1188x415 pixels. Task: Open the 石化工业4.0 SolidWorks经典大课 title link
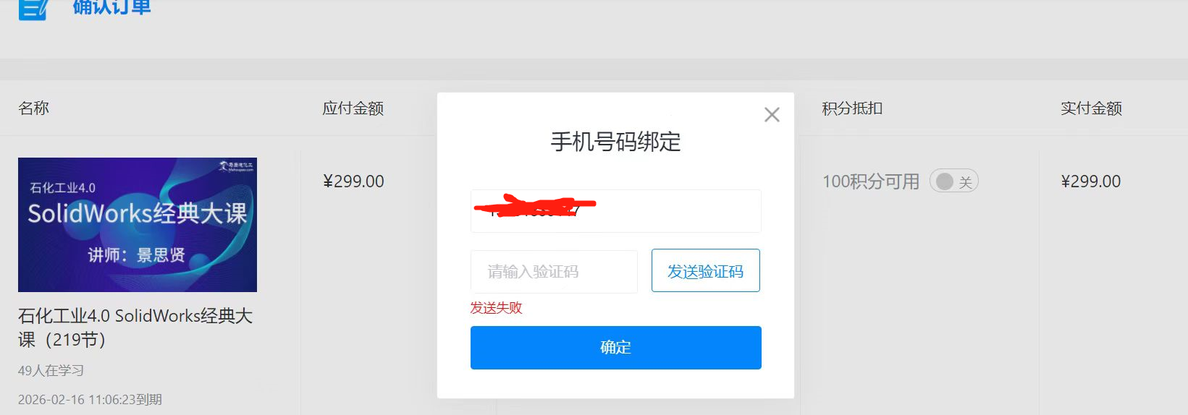(x=135, y=328)
